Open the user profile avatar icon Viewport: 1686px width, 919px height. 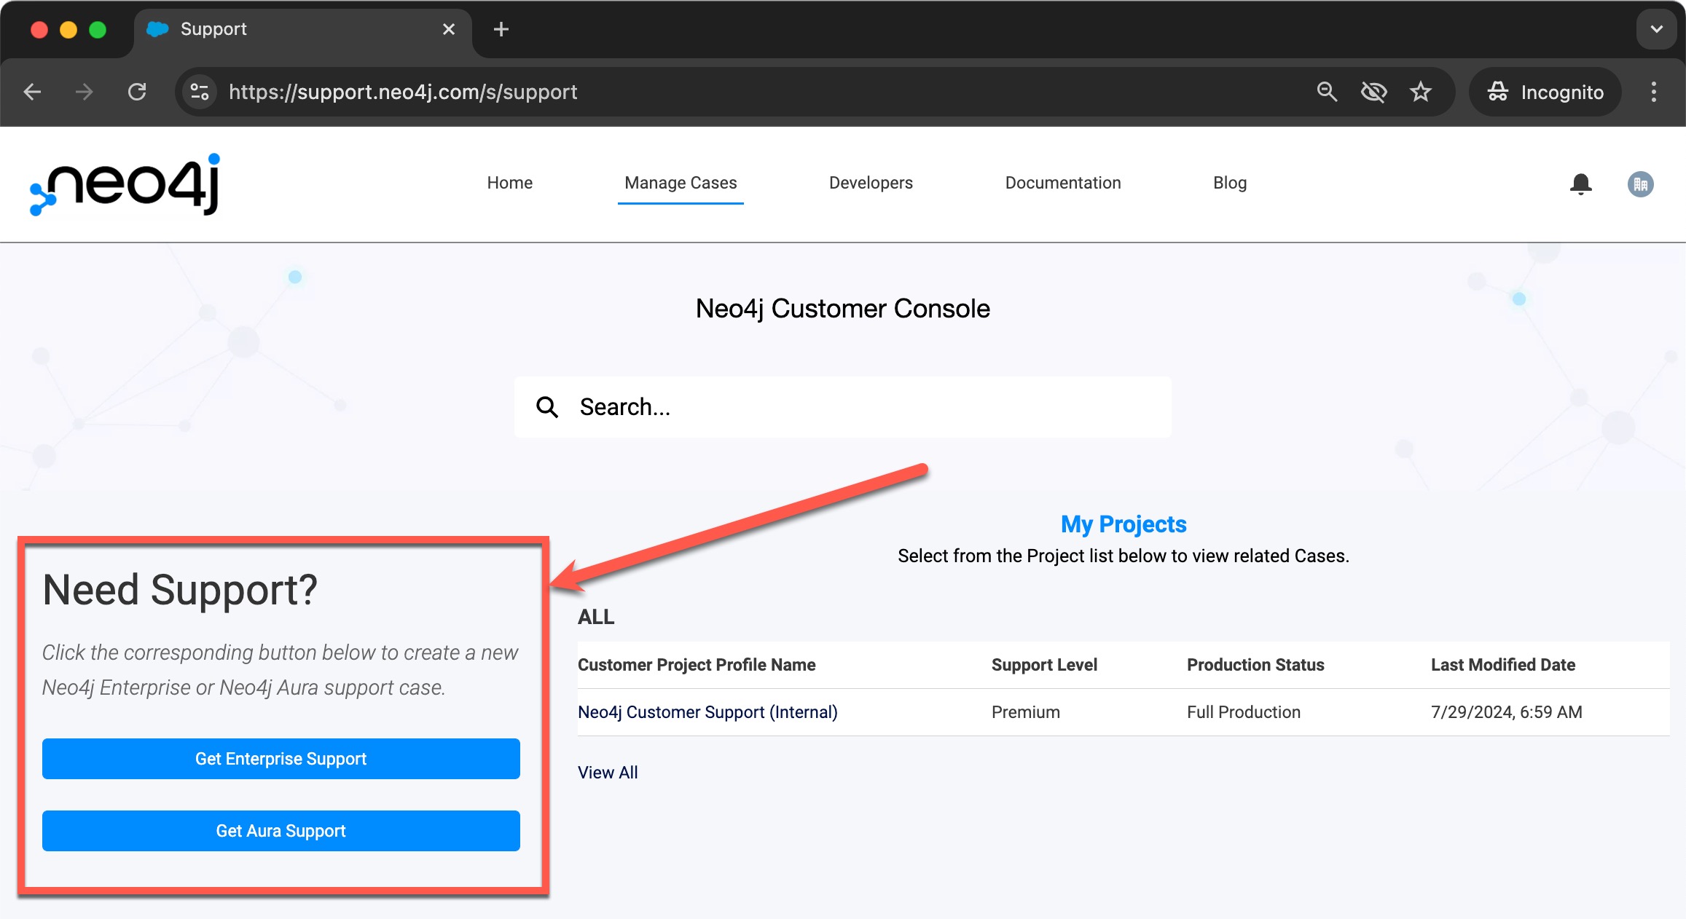pyautogui.click(x=1640, y=184)
